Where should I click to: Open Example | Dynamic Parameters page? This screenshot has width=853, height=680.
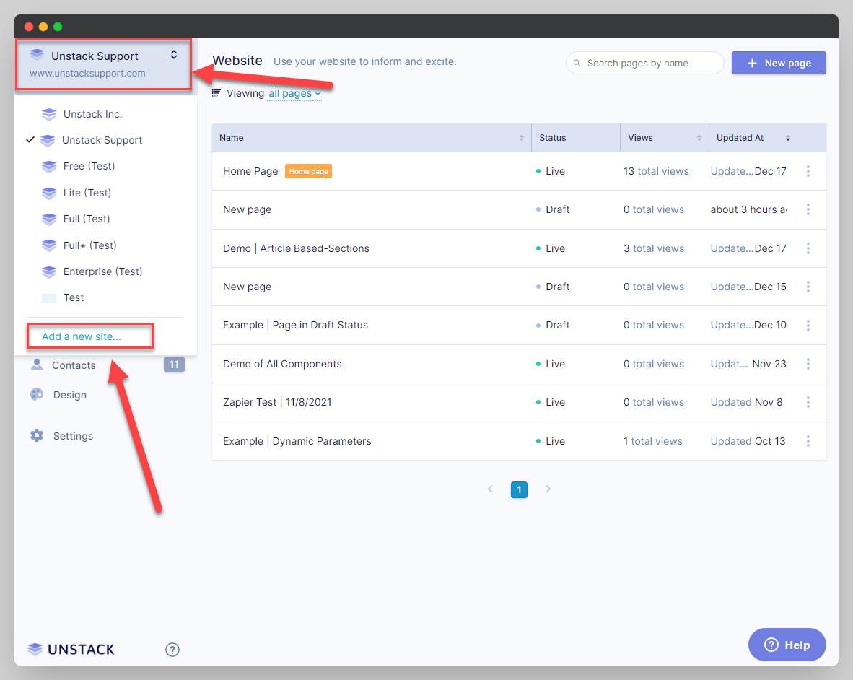click(297, 441)
